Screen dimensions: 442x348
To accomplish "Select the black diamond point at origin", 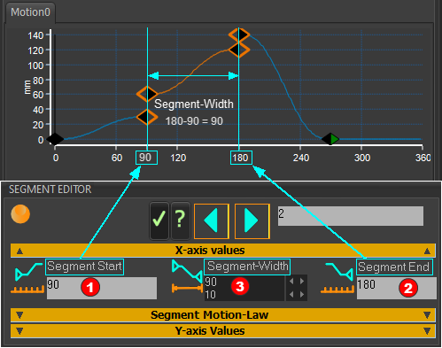I will pos(55,139).
